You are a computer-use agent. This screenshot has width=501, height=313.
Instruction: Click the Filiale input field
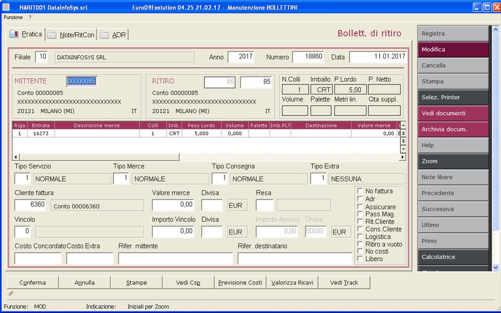click(x=41, y=57)
